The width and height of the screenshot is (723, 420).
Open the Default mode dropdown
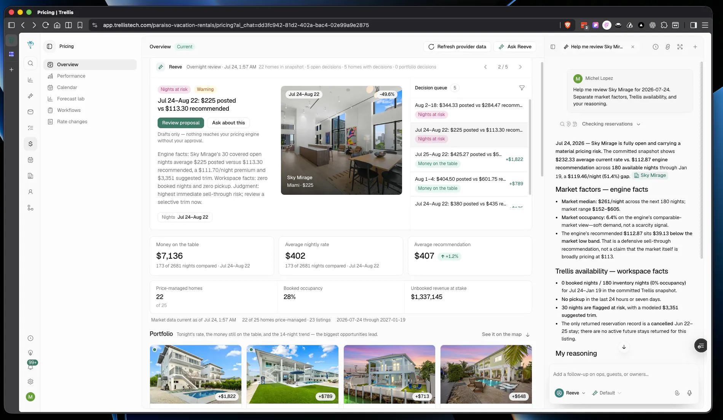(x=607, y=393)
